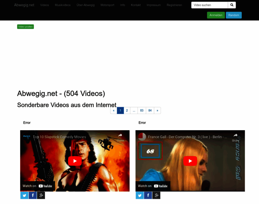Select page 1 in pagination
259x204 pixels.
pyautogui.click(x=120, y=111)
